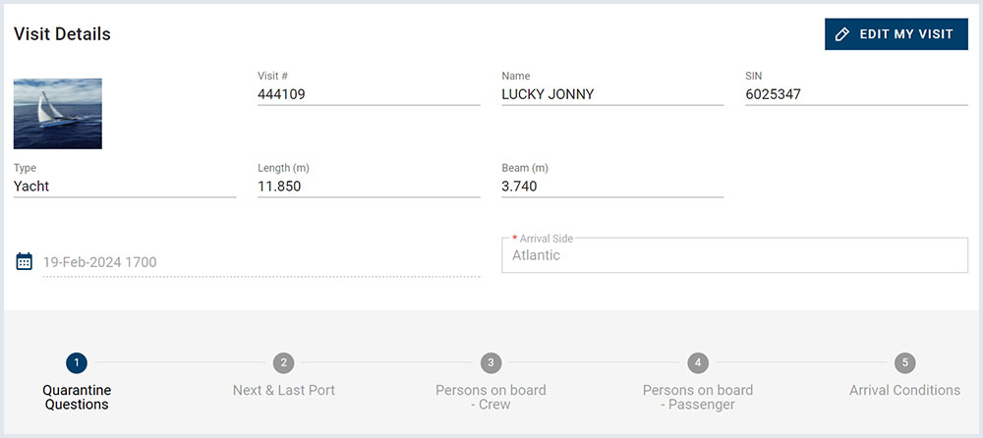Open Persons on board - Crew step
The image size is (983, 438).
[x=491, y=397]
